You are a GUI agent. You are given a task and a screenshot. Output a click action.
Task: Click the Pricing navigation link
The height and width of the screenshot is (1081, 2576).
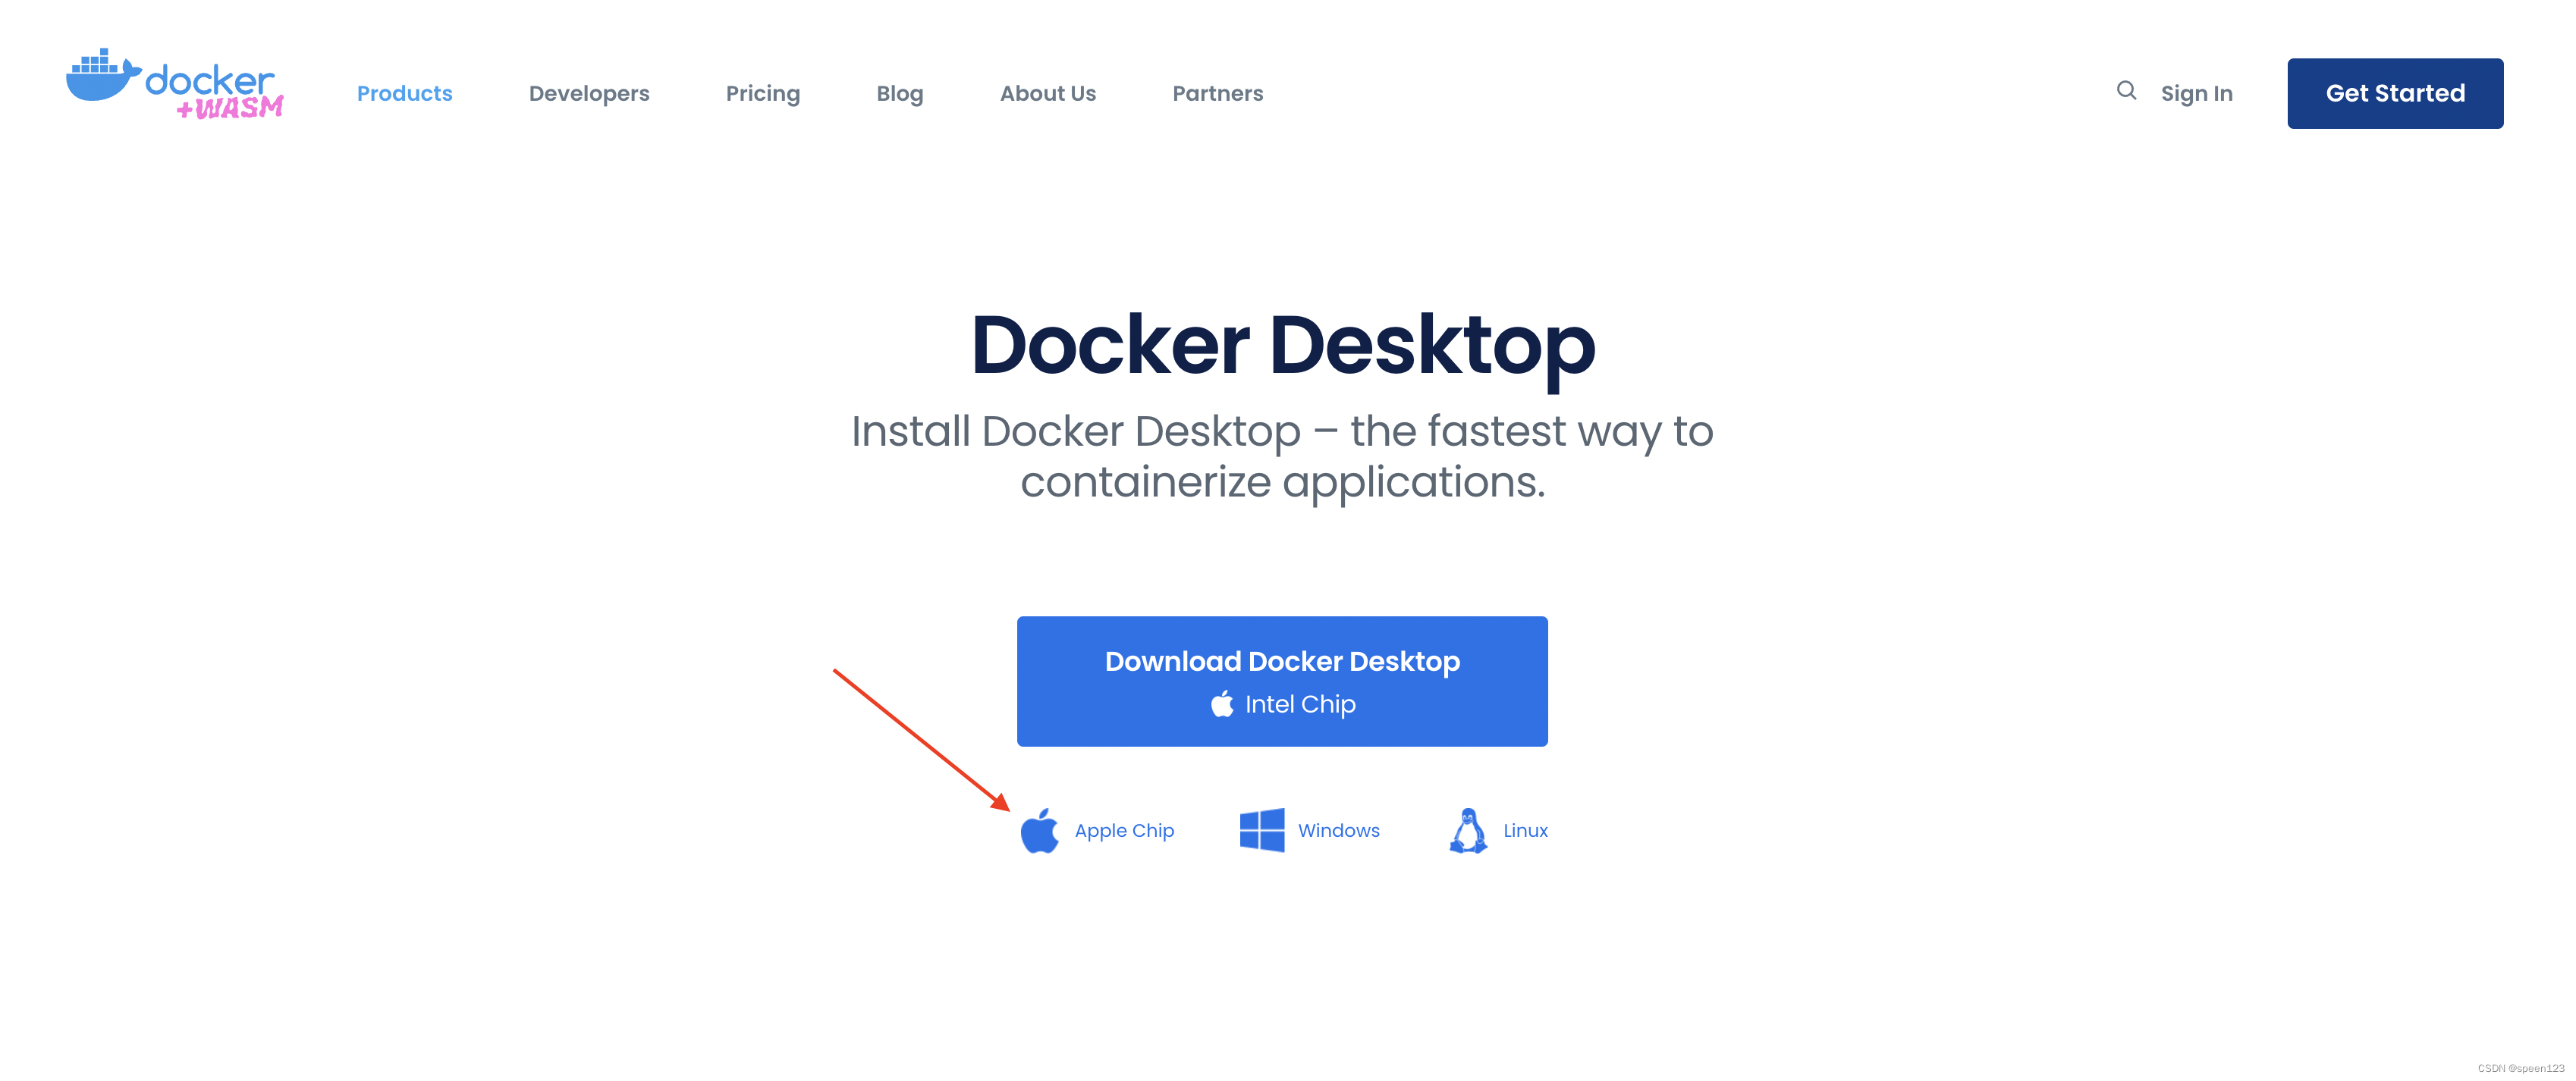coord(762,92)
